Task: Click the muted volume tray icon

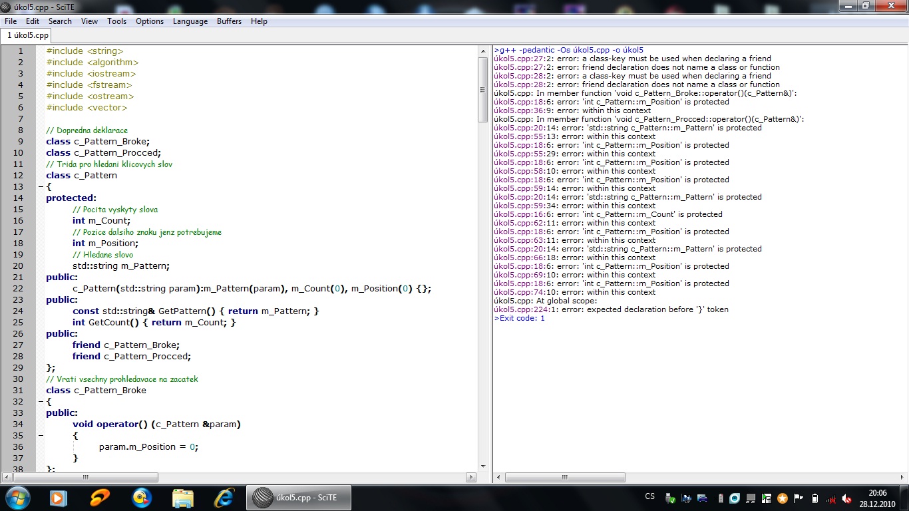Action: (846, 498)
